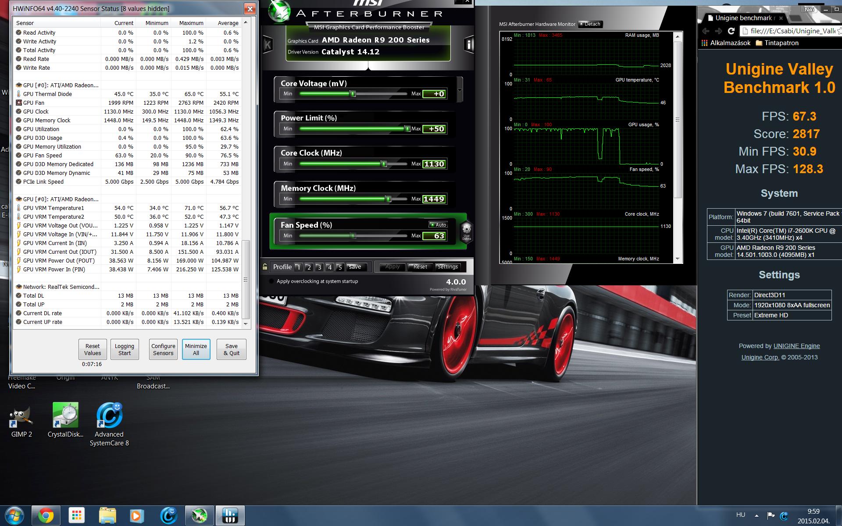Click the Core Voltage slider handle
The width and height of the screenshot is (842, 526).
pos(353,94)
